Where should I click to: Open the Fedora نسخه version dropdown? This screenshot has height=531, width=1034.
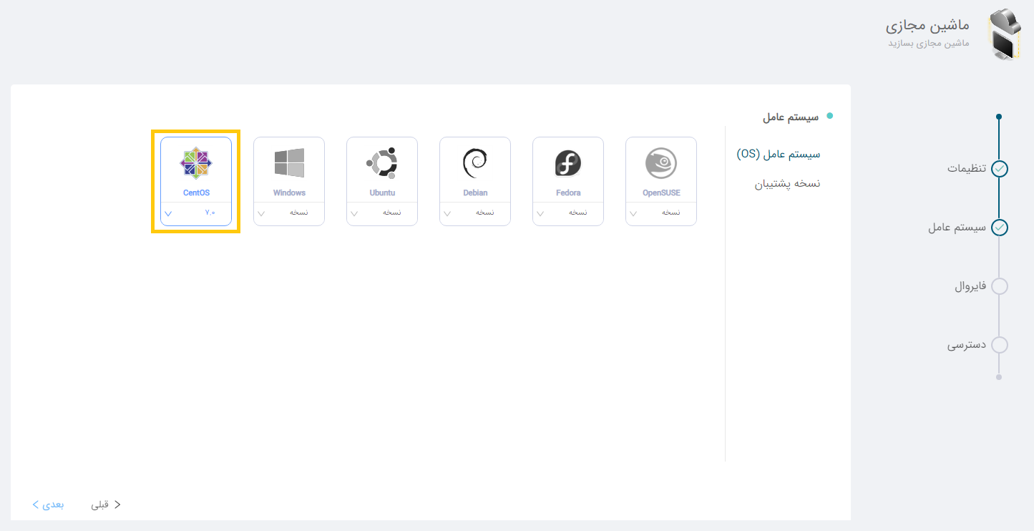pos(568,213)
